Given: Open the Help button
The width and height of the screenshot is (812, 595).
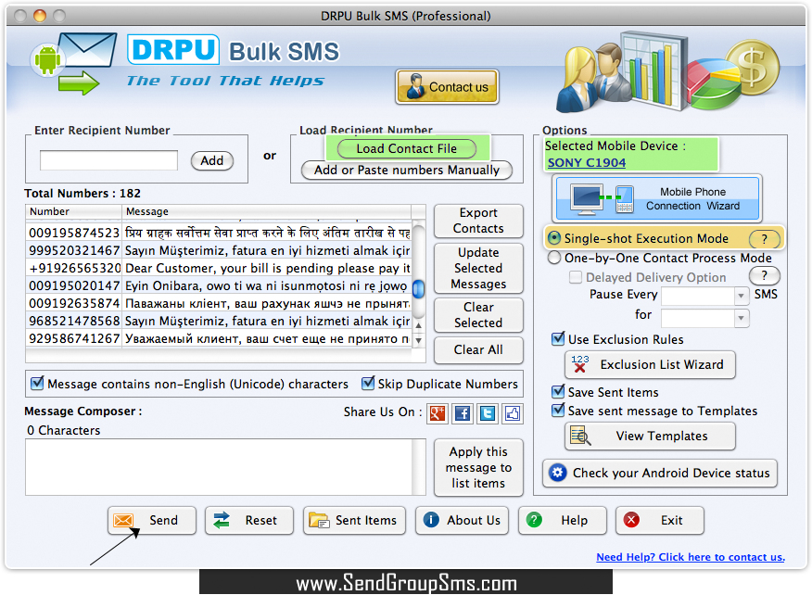Looking at the screenshot, I should 562,520.
